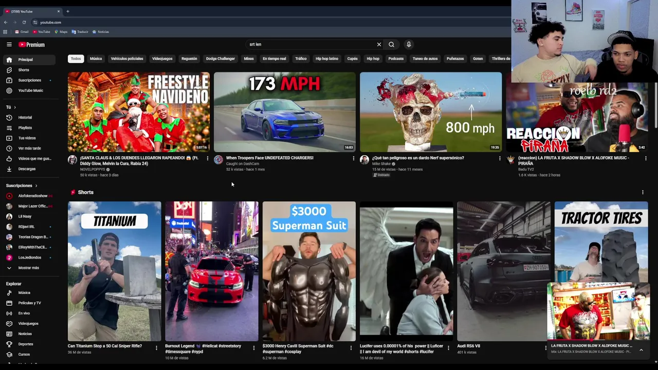Screen dimensions: 658x370
Task: Open Descargas in sidebar
Action: (29, 169)
